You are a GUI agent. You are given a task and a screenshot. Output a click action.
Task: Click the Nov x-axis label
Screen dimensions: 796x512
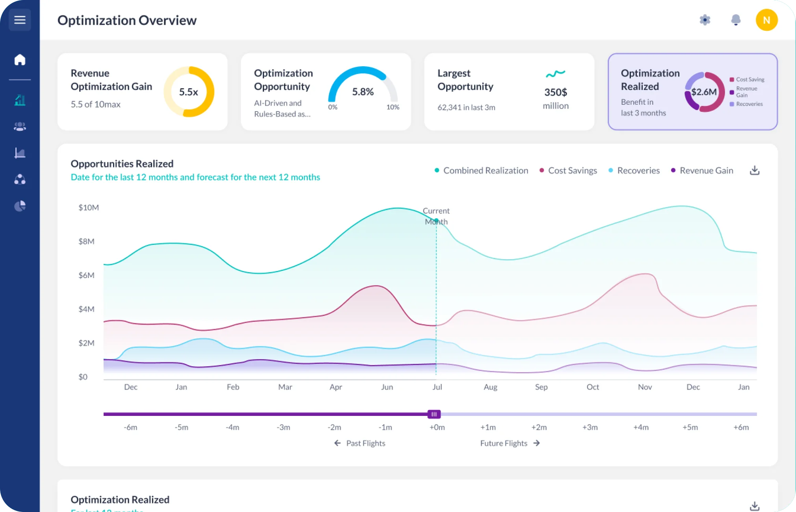pos(645,387)
